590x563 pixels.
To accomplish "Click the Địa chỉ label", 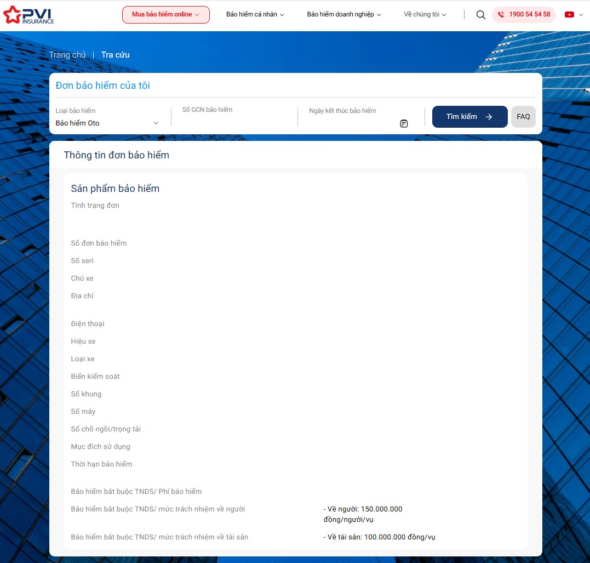I will click(82, 296).
